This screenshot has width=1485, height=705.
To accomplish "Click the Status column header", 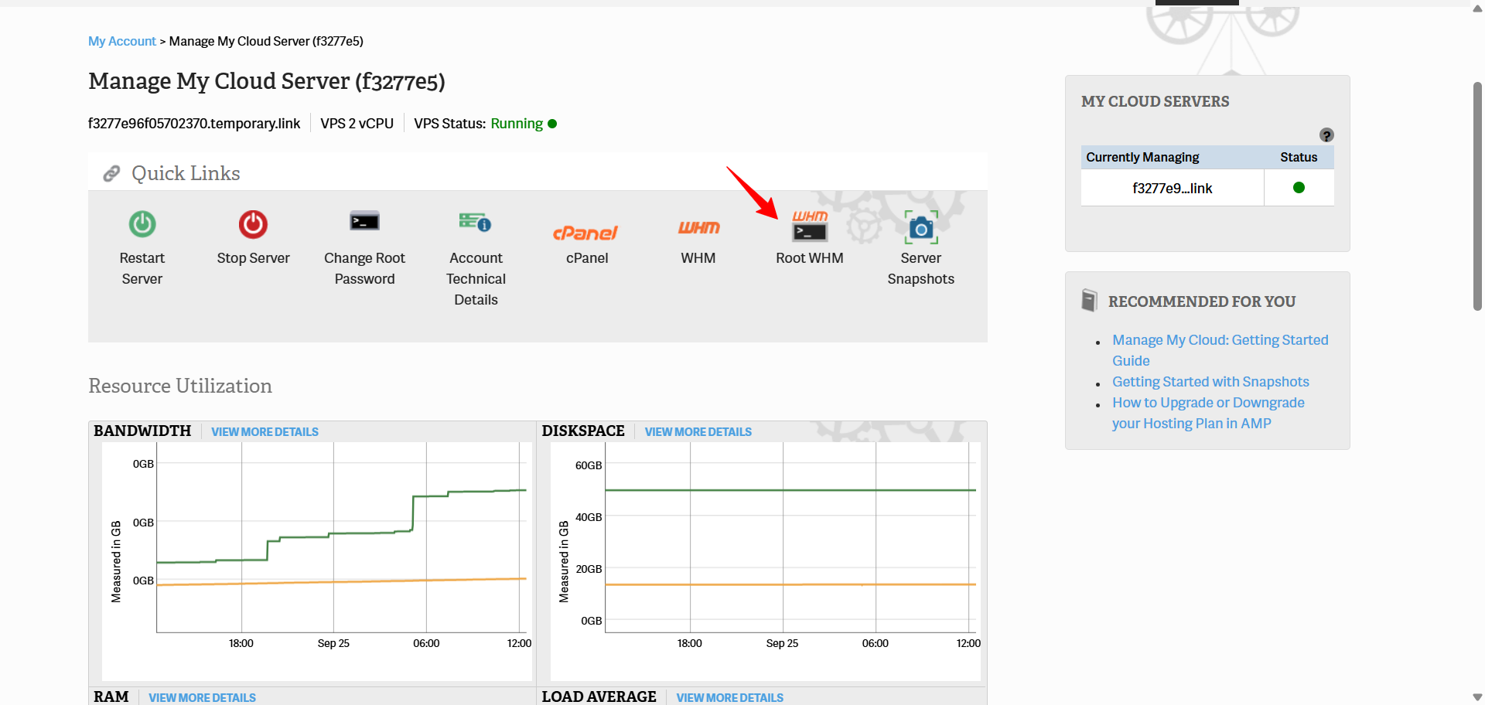I will click(1299, 157).
